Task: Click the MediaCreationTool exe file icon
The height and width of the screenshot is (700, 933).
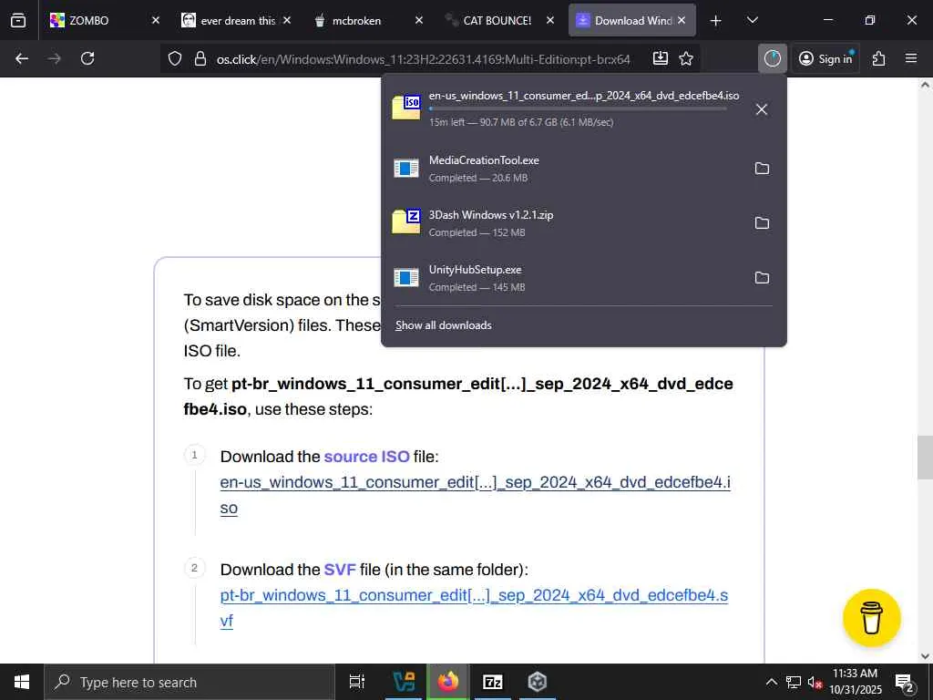Action: tap(405, 169)
